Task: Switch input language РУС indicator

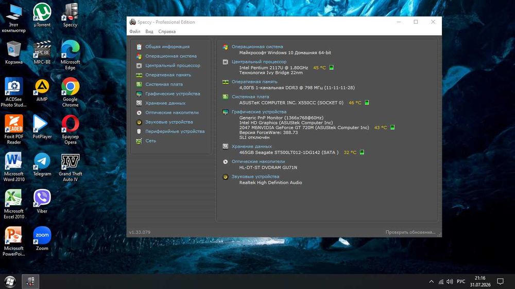Action: [461, 281]
